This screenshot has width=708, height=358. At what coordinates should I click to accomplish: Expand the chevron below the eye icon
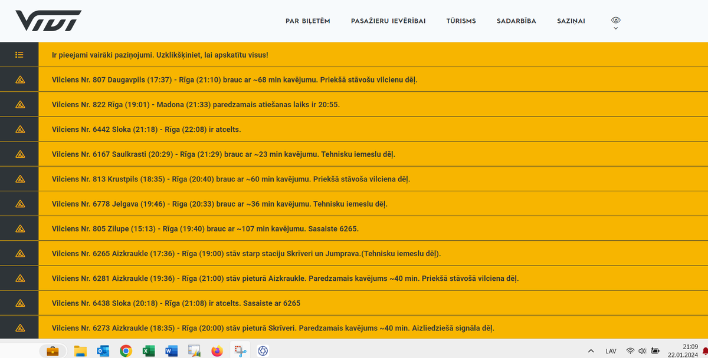(x=616, y=28)
